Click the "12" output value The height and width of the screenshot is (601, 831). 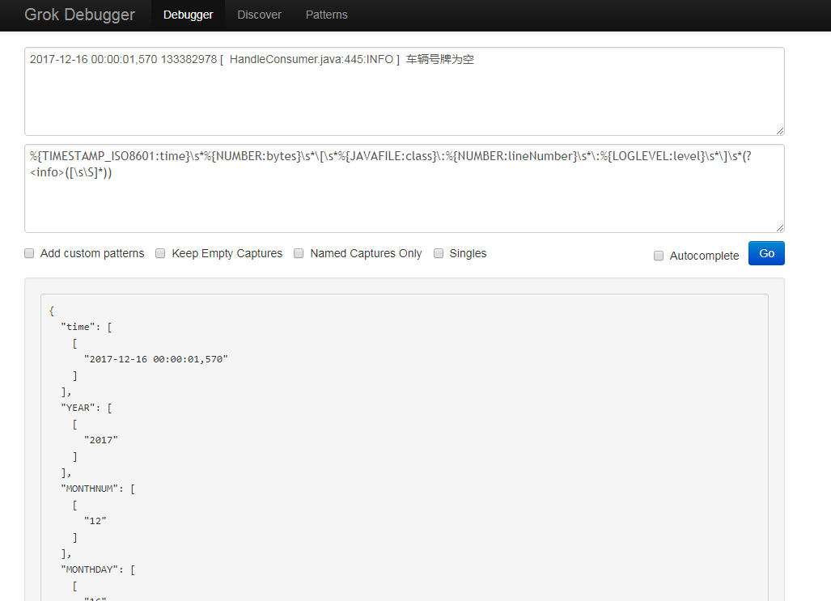point(95,521)
